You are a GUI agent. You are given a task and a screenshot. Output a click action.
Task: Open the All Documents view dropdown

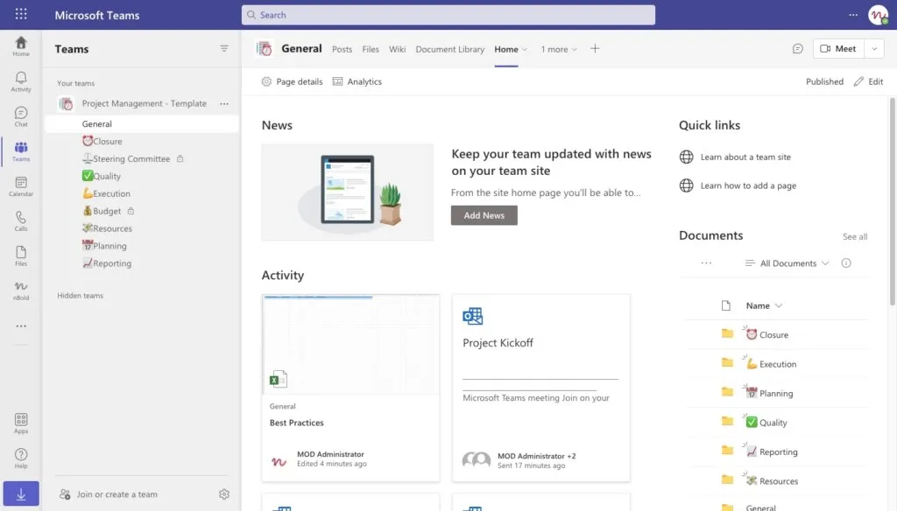pos(788,262)
